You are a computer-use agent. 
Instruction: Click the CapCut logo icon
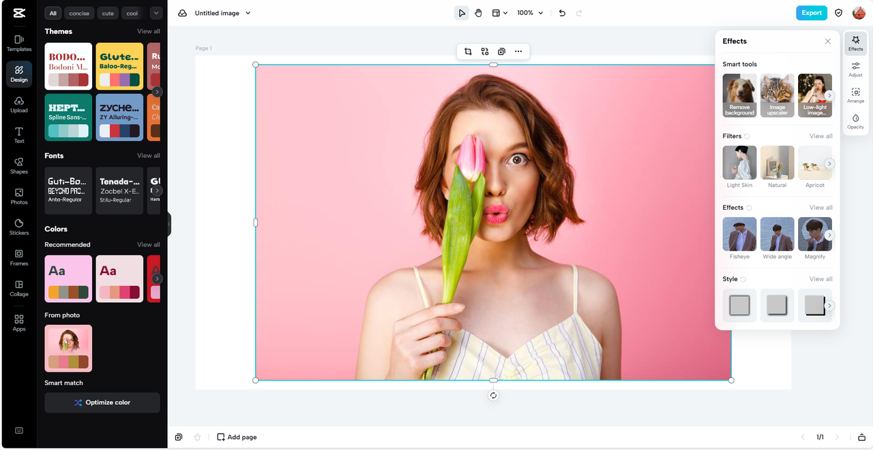pos(19,13)
